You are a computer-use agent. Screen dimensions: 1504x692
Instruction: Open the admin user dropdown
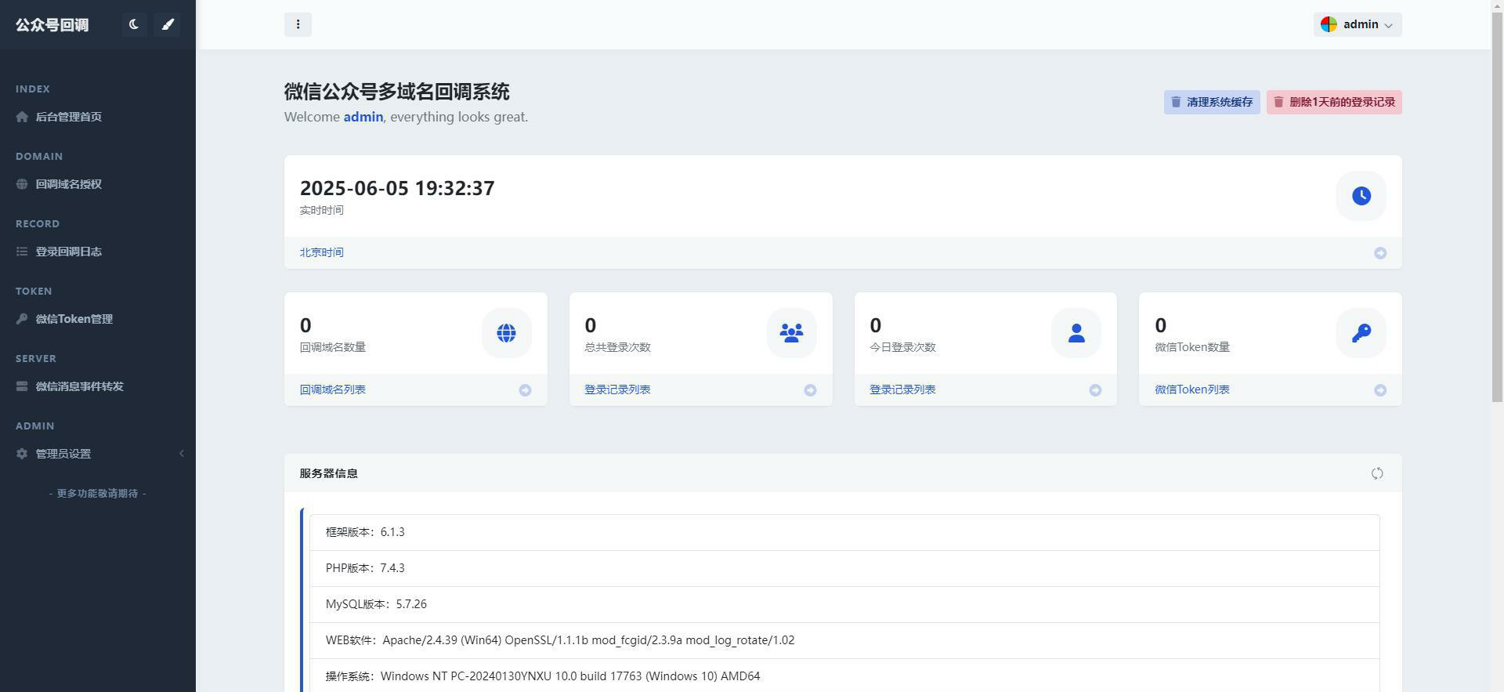tap(1358, 24)
